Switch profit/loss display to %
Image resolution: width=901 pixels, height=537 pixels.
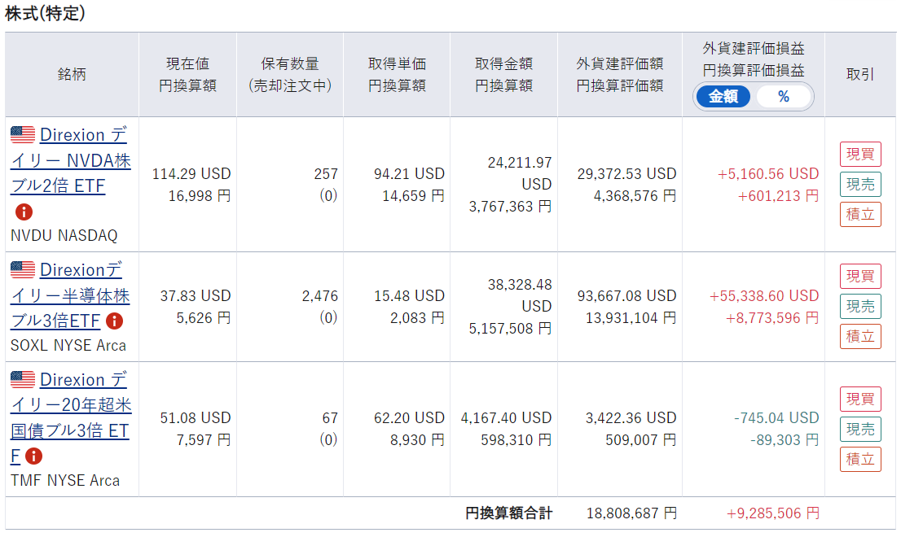[x=783, y=96]
